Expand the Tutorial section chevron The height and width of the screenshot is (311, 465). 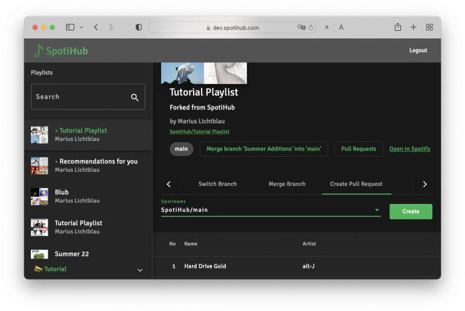tap(140, 270)
